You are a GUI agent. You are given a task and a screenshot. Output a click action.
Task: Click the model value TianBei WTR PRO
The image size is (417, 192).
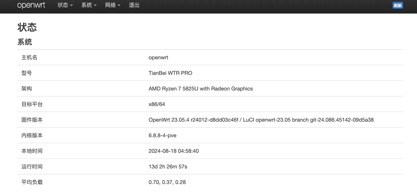pyautogui.click(x=170, y=73)
